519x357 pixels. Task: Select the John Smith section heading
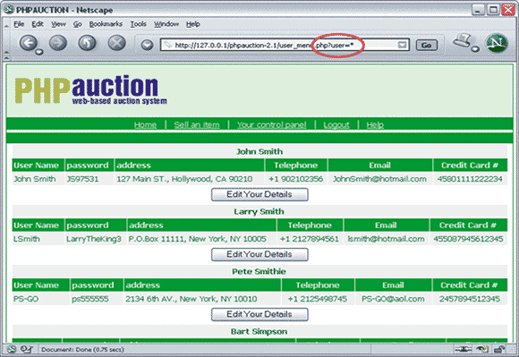pyautogui.click(x=259, y=151)
